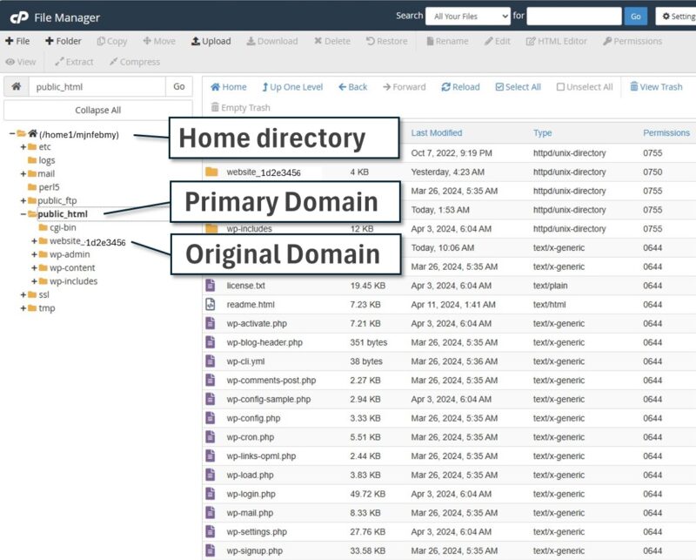Create a new folder with +Folder
The height and width of the screenshot is (560, 696).
[x=61, y=40]
